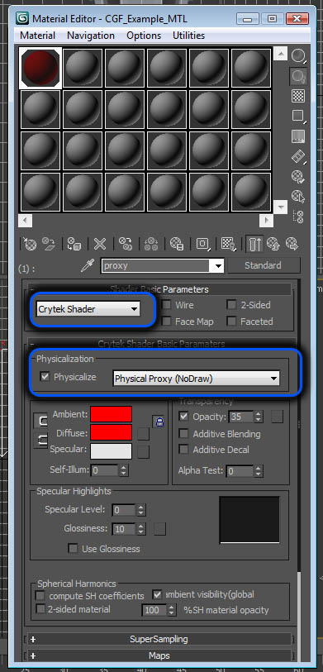Click the Put to Library icon
Screen dimensions: 323x672
[x=176, y=245]
